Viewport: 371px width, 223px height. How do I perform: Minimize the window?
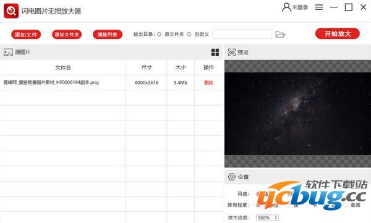pos(334,7)
